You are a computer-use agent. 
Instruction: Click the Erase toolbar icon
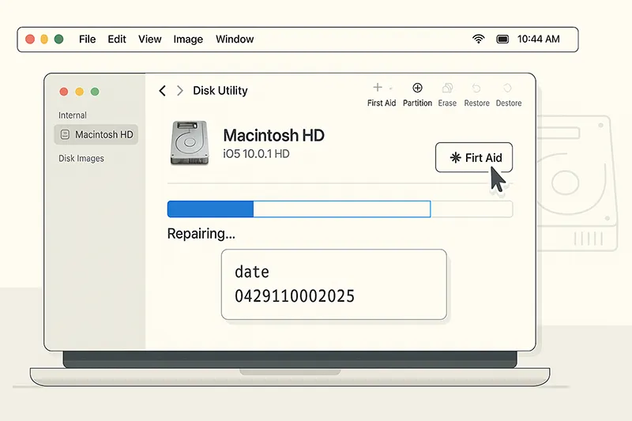(447, 88)
